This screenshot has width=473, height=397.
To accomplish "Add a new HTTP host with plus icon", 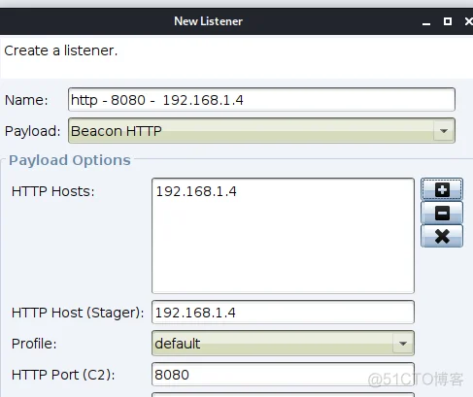I will tap(442, 189).
